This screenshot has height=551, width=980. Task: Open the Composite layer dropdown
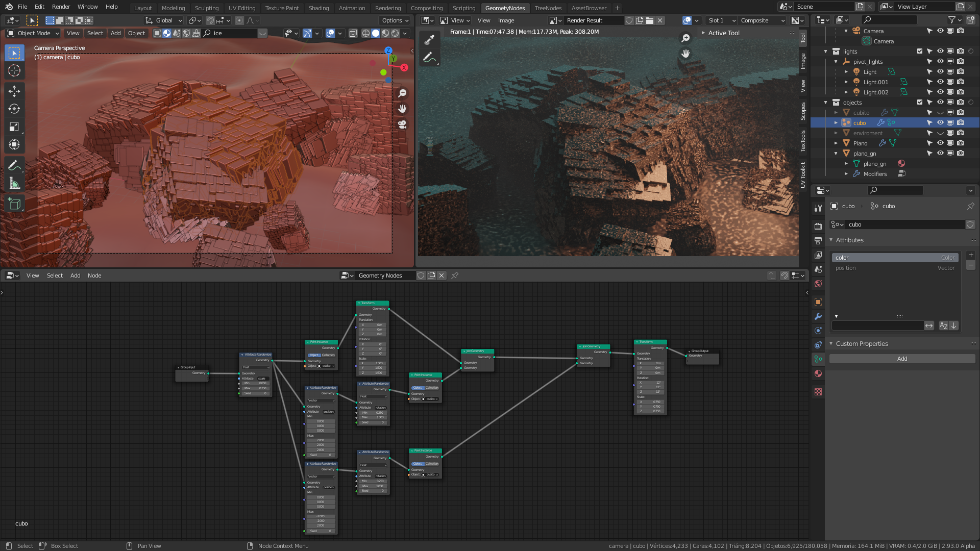point(763,20)
